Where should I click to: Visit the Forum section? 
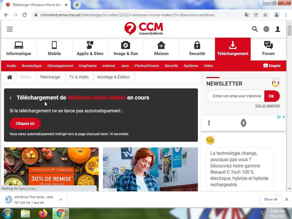[x=268, y=49]
